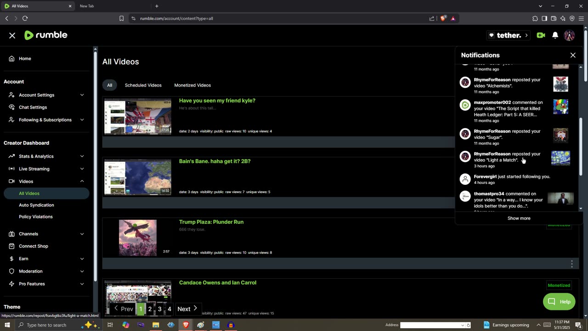Image resolution: width=588 pixels, height=331 pixels.
Task: Open the Help button
Action: (x=559, y=302)
